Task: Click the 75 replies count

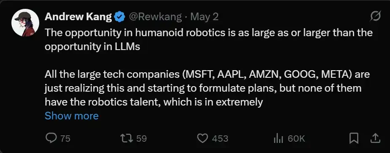Action: 65,139
